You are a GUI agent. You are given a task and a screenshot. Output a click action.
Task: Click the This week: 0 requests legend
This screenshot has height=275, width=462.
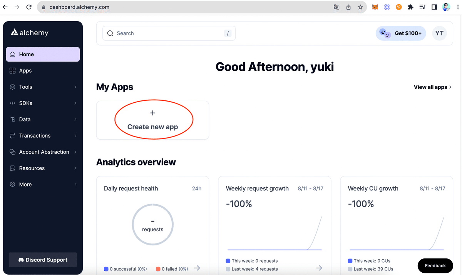252,261
